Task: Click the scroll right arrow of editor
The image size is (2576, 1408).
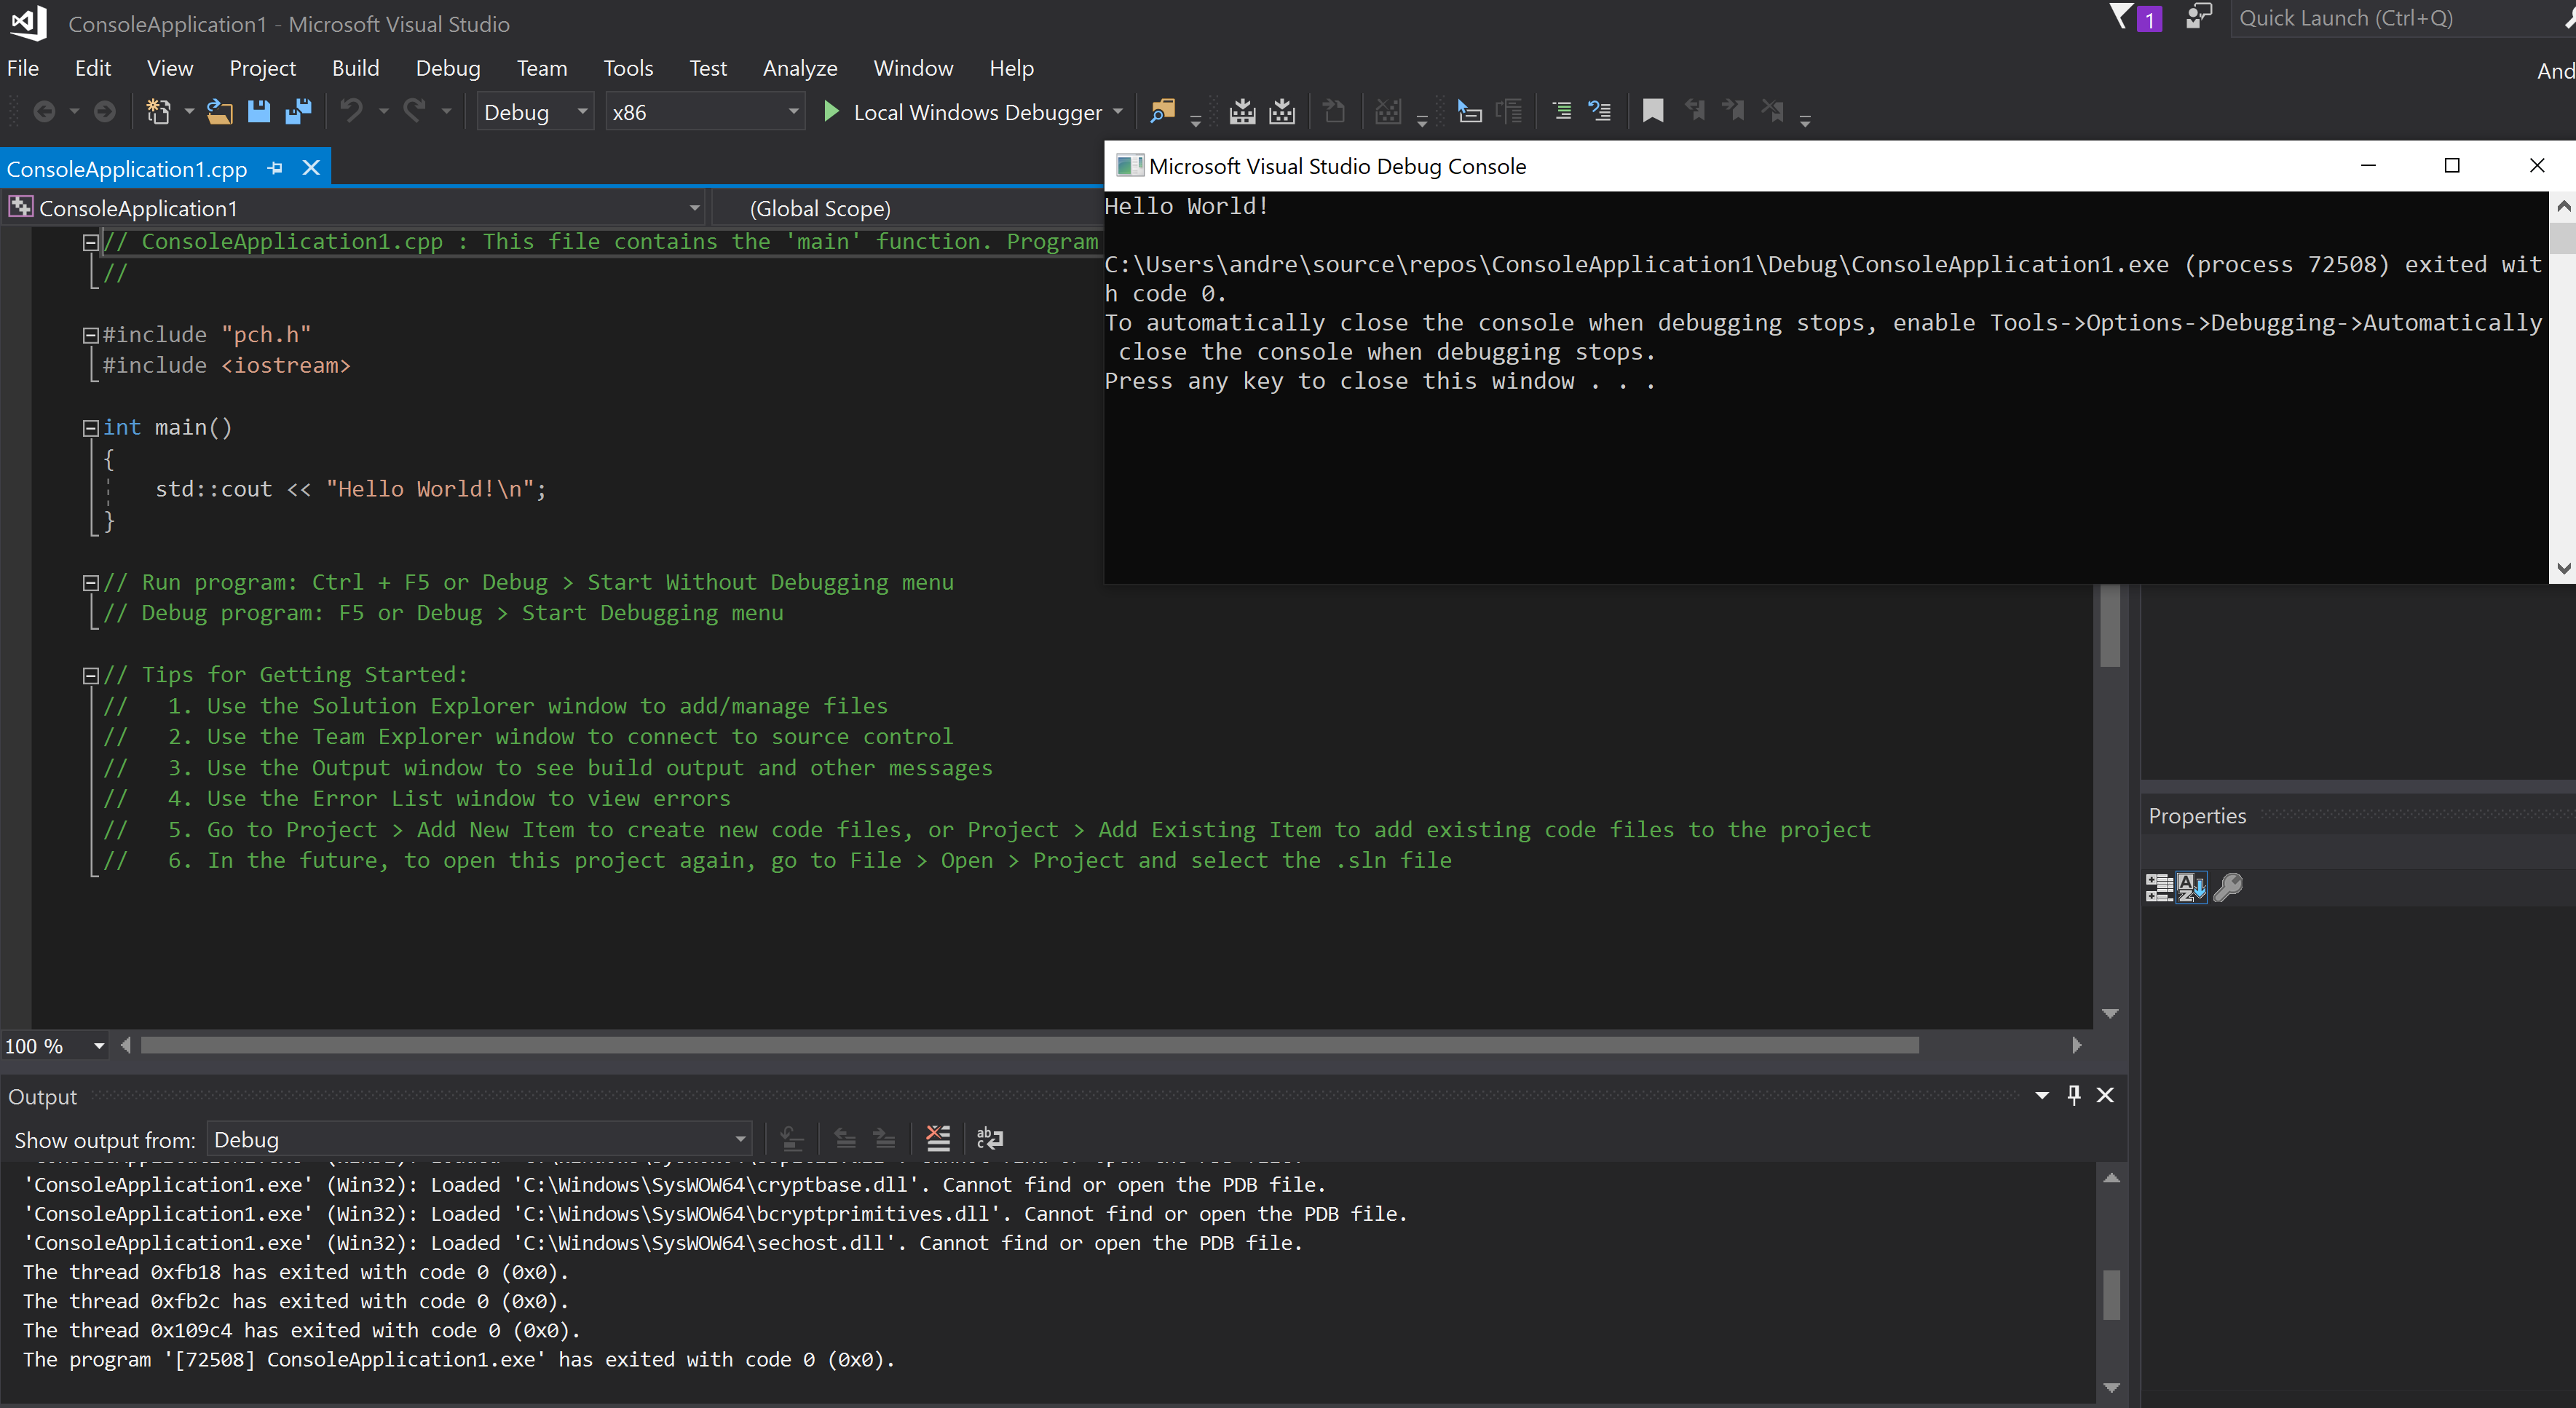Action: coord(2077,1045)
